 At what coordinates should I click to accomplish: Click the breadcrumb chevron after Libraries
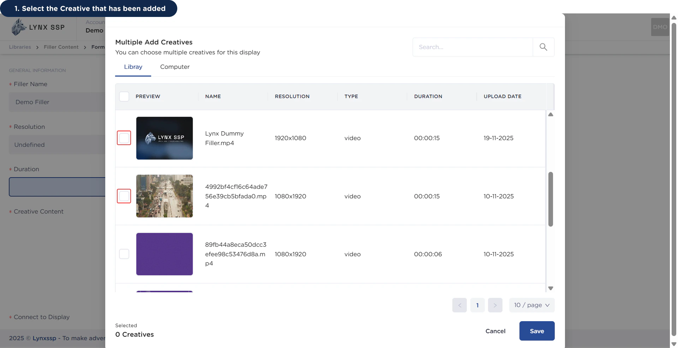click(37, 47)
